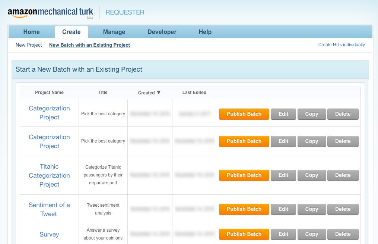The height and width of the screenshot is (244, 378).
Task: Publish Batch for the Survey project
Action: pyautogui.click(x=244, y=234)
